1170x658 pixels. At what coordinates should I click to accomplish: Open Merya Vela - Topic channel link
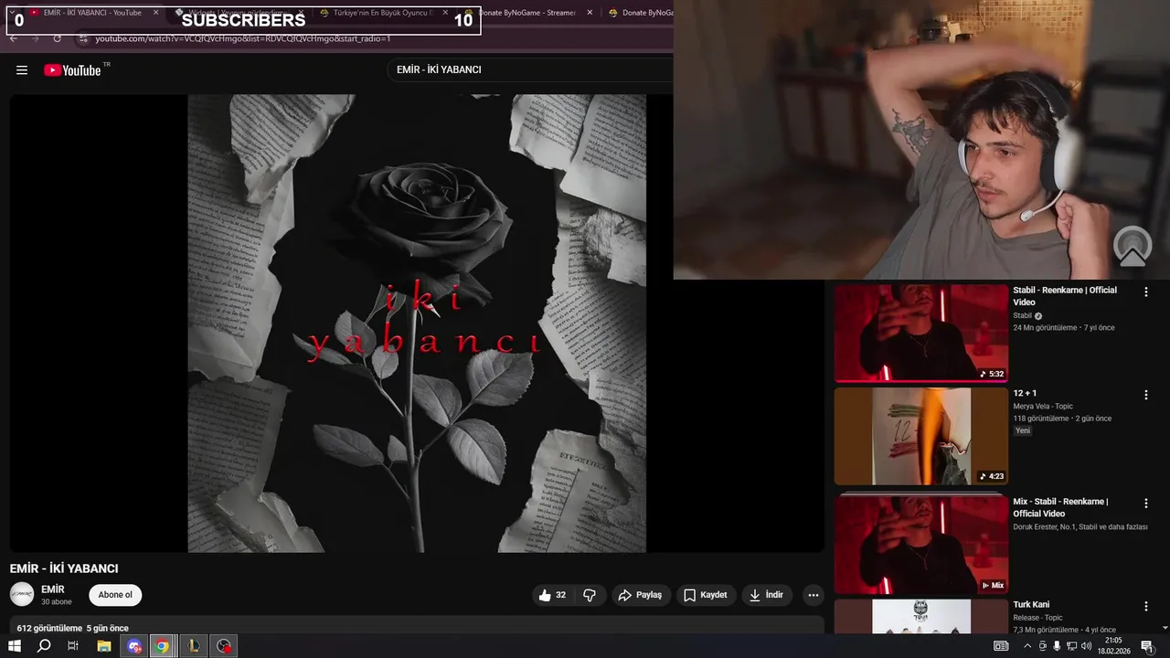(x=1043, y=406)
